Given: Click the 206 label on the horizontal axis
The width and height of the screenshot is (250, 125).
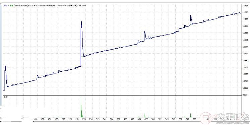Looking at the screenshot, I should pyautogui.click(x=63, y=119).
